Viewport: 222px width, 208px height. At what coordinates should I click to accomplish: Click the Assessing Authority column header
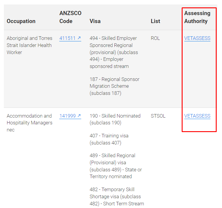[x=197, y=17]
